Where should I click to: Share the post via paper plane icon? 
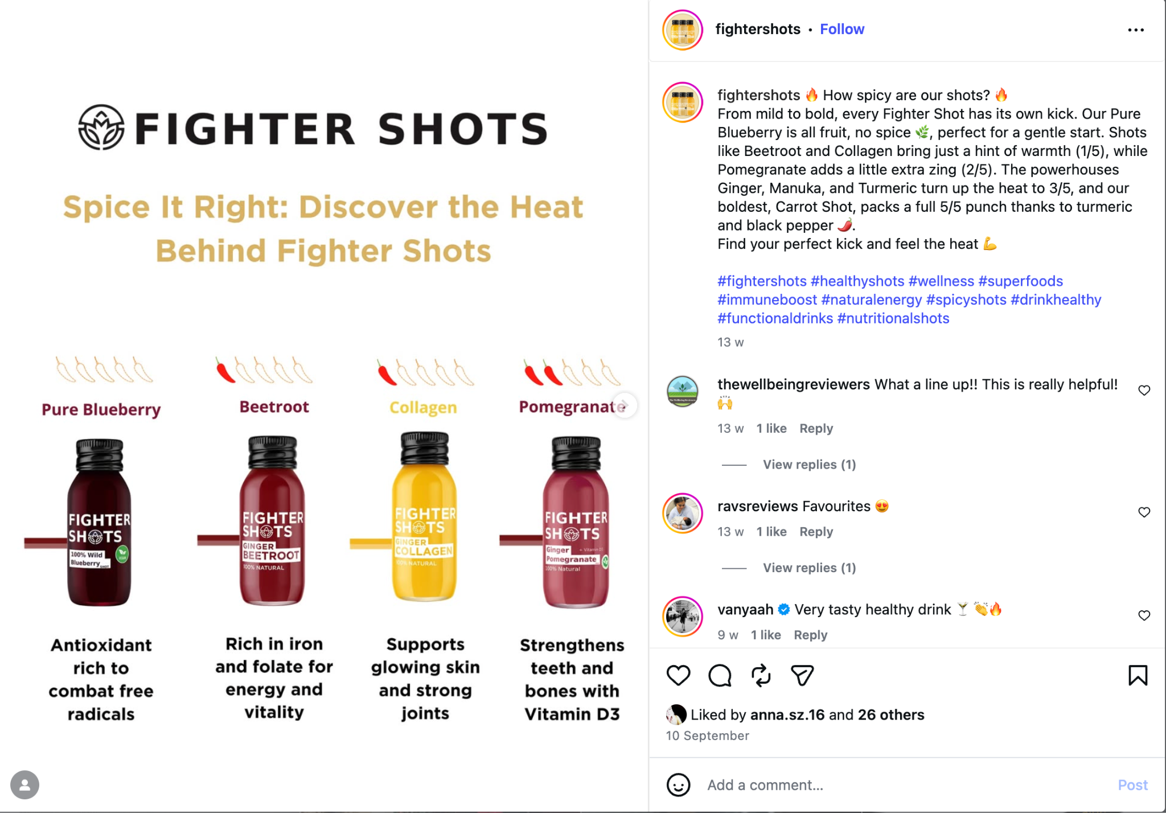(x=802, y=675)
